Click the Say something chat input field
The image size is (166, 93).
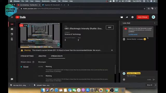pos(141,76)
